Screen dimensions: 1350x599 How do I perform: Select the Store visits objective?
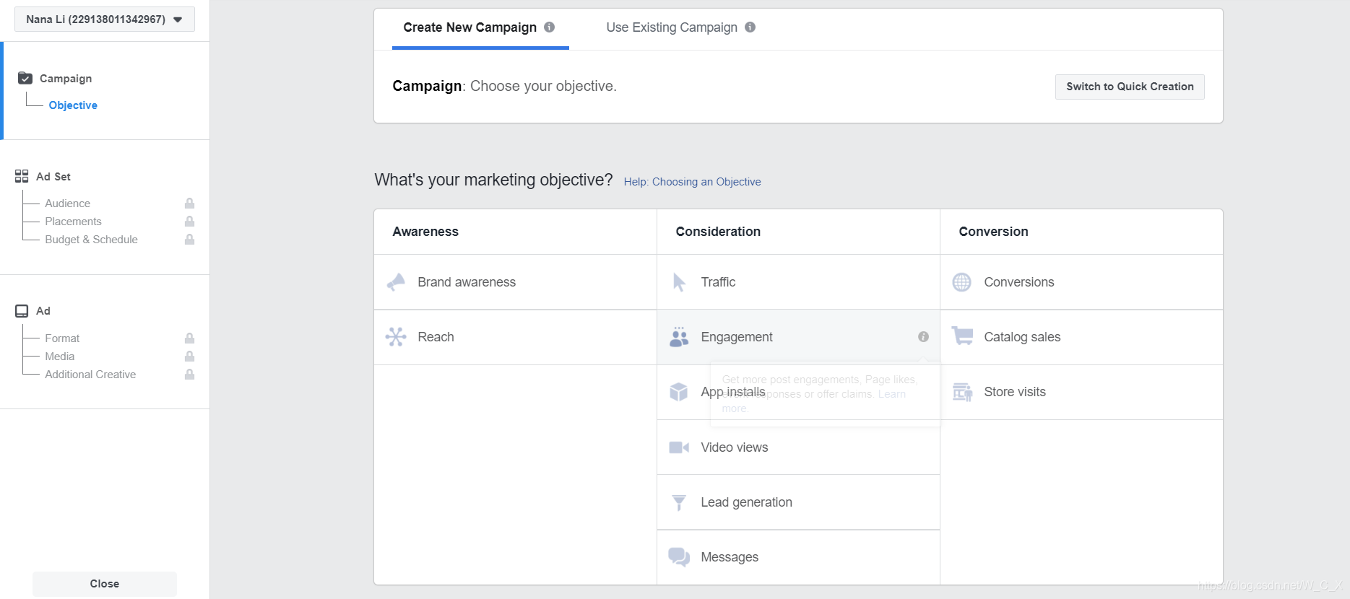[x=1081, y=392]
